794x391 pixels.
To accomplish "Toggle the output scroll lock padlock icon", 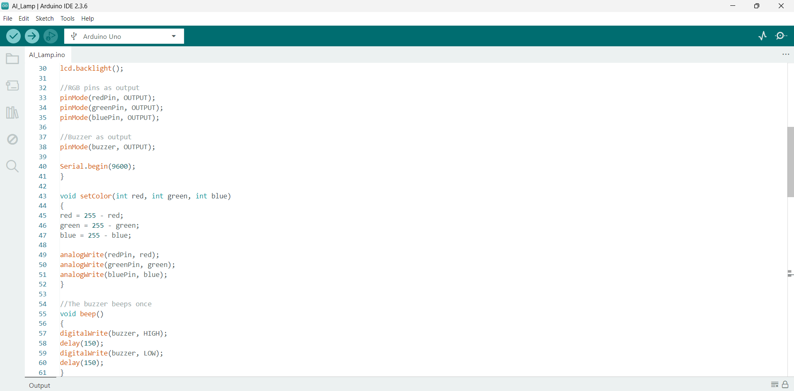I will coord(785,385).
